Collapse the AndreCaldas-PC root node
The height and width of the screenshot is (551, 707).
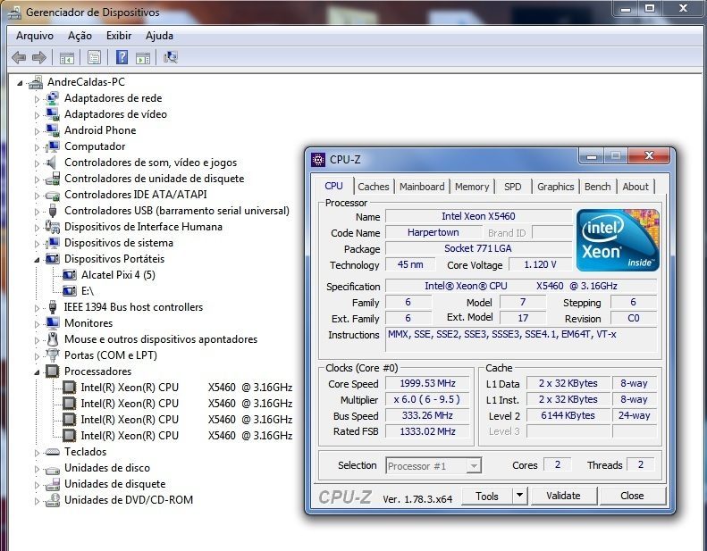tap(20, 83)
